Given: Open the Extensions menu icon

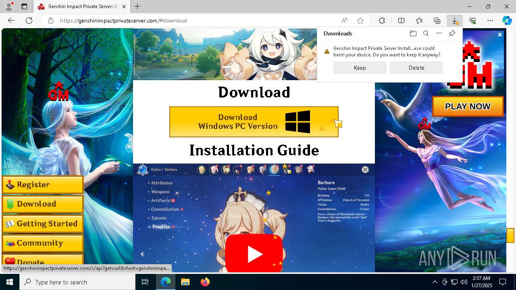Looking at the screenshot, I should tap(382, 21).
